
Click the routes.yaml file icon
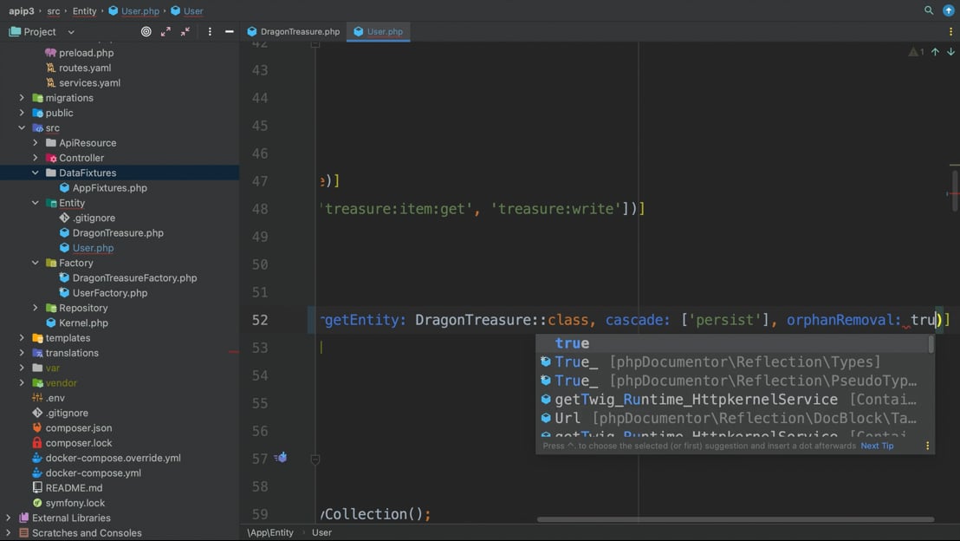[x=51, y=68]
